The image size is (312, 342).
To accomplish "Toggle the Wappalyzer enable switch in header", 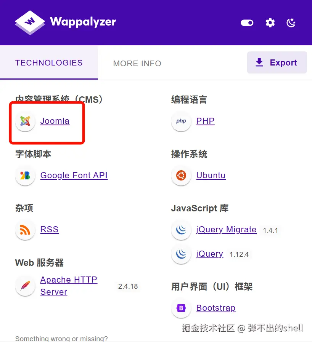I will tap(247, 23).
